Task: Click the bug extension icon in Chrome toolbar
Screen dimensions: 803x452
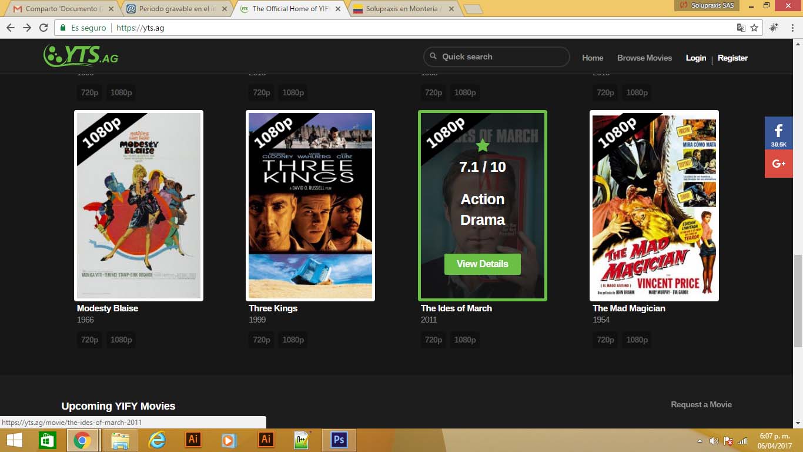Action: pos(774,28)
